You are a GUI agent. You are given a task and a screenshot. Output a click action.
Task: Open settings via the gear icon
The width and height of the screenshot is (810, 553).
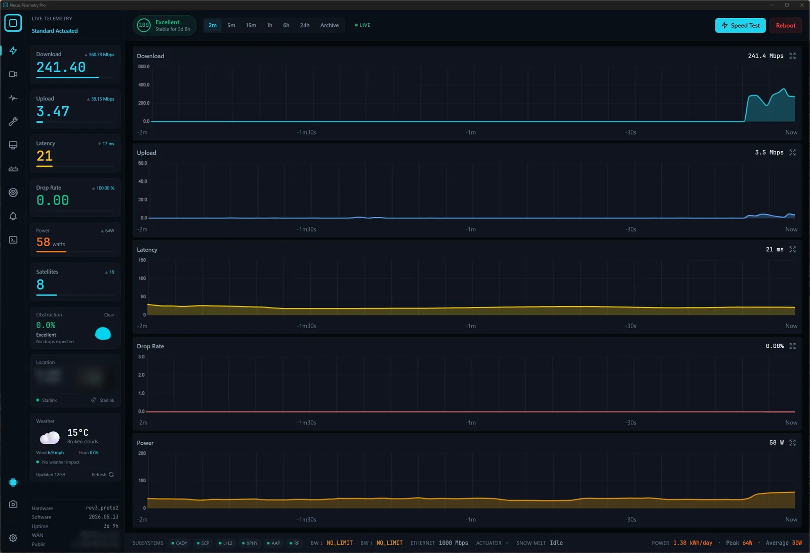[13, 538]
